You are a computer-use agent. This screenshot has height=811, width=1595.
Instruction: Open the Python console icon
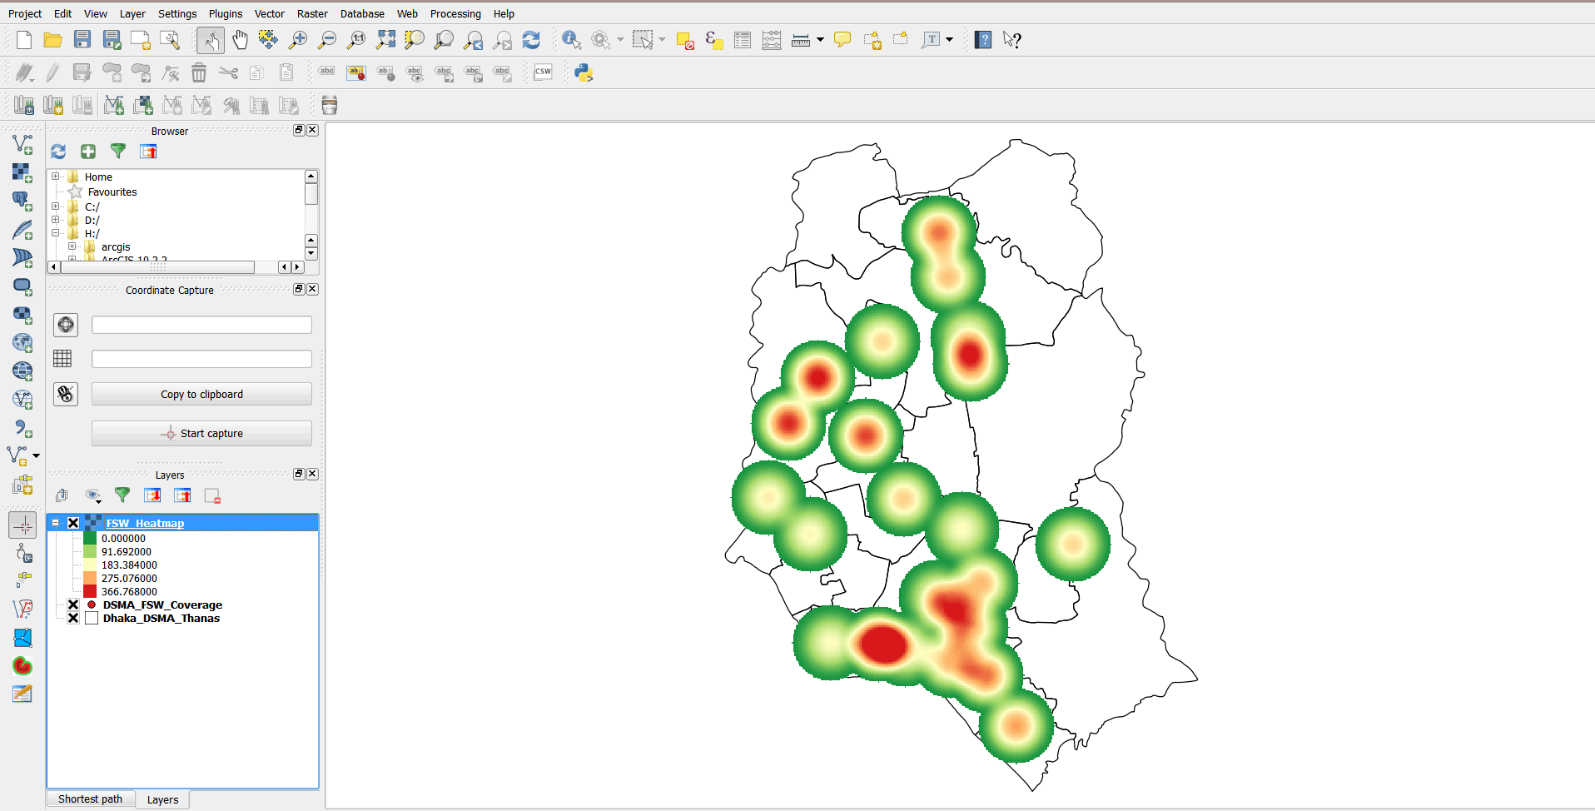[584, 72]
